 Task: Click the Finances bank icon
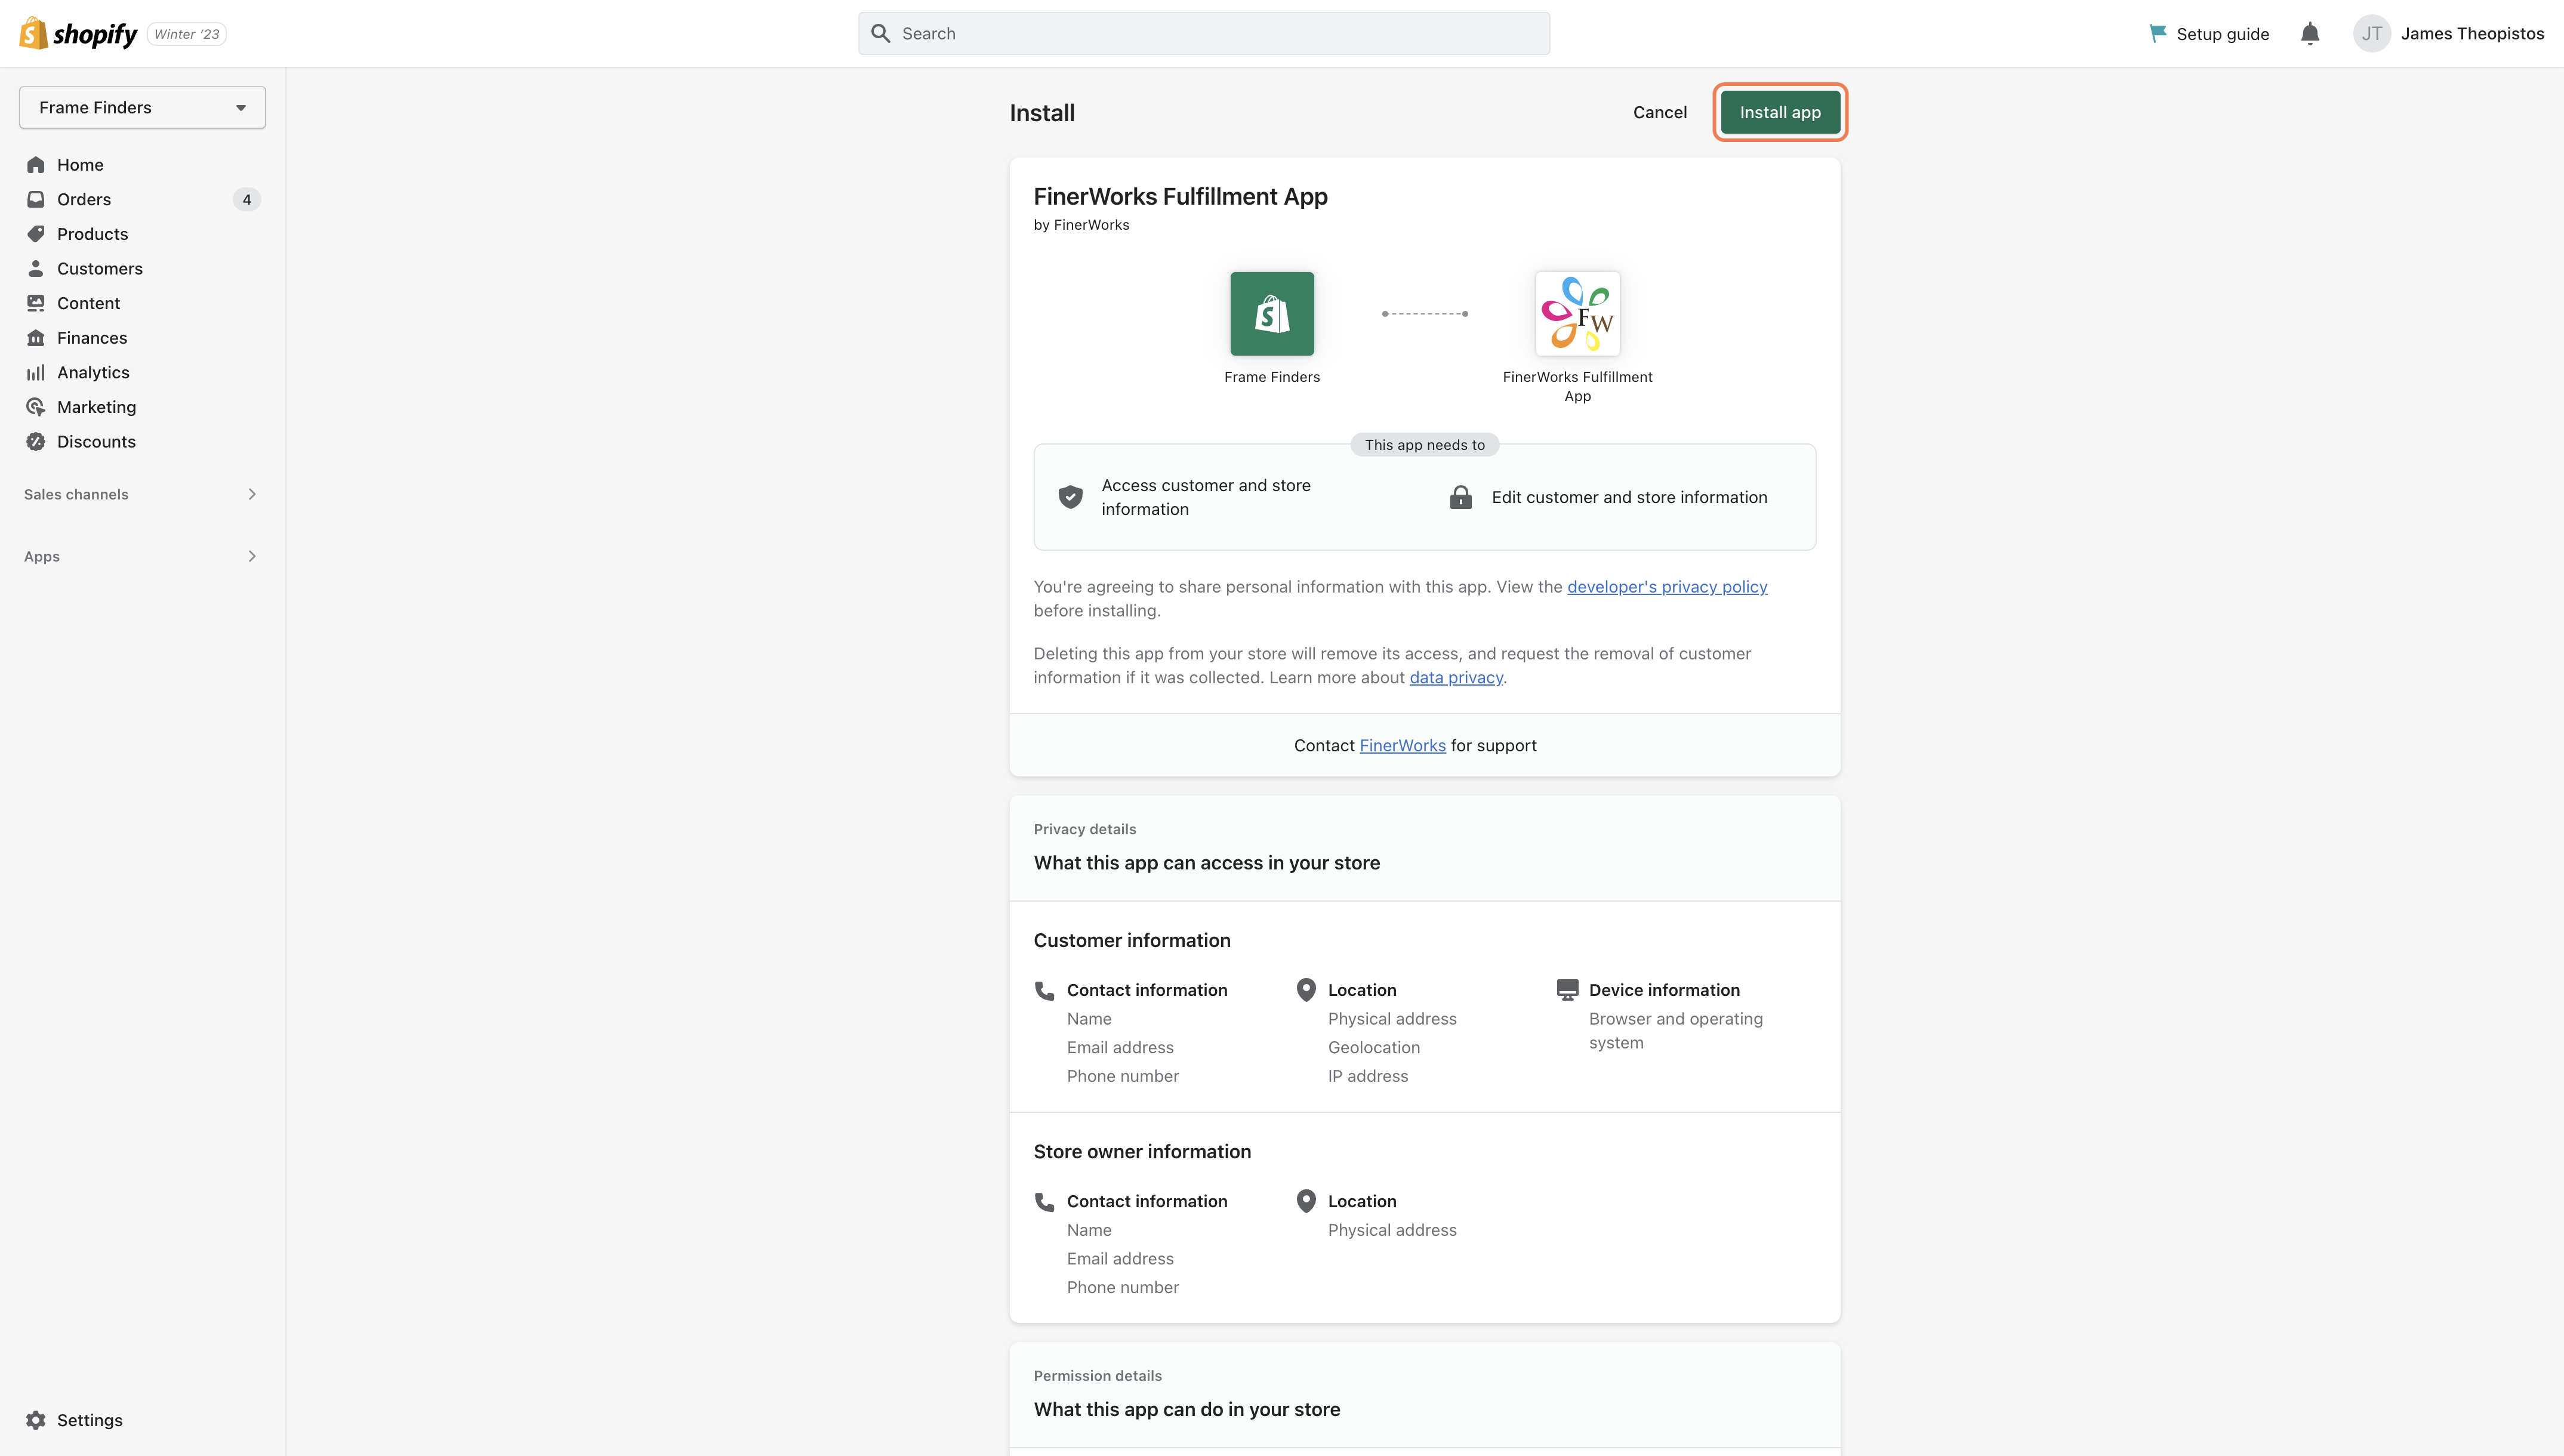36,338
